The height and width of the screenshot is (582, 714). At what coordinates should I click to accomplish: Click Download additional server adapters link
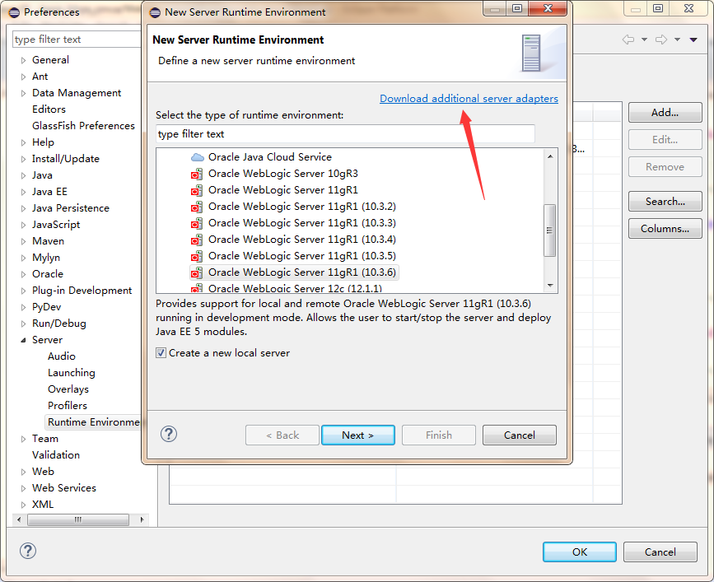coord(469,99)
